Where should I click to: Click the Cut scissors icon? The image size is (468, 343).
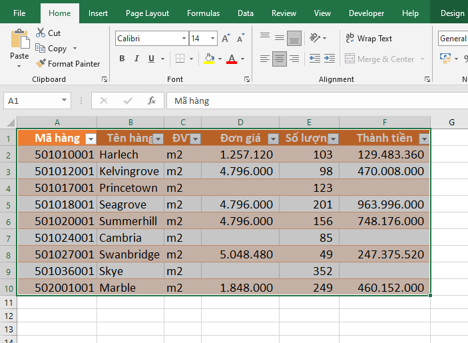click(x=41, y=33)
